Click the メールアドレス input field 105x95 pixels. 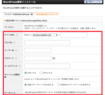click(x=47, y=66)
